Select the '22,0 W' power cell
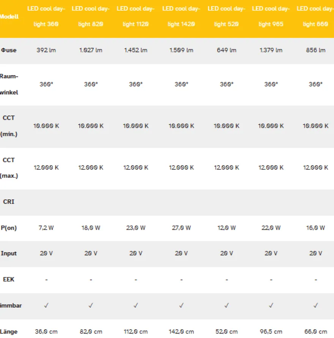This screenshot has width=334, height=338. (271, 228)
